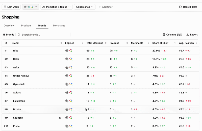202x131 pixels.
Task: Click the ChatGPT icon in Hoka row
Action: click(x=67, y=59)
